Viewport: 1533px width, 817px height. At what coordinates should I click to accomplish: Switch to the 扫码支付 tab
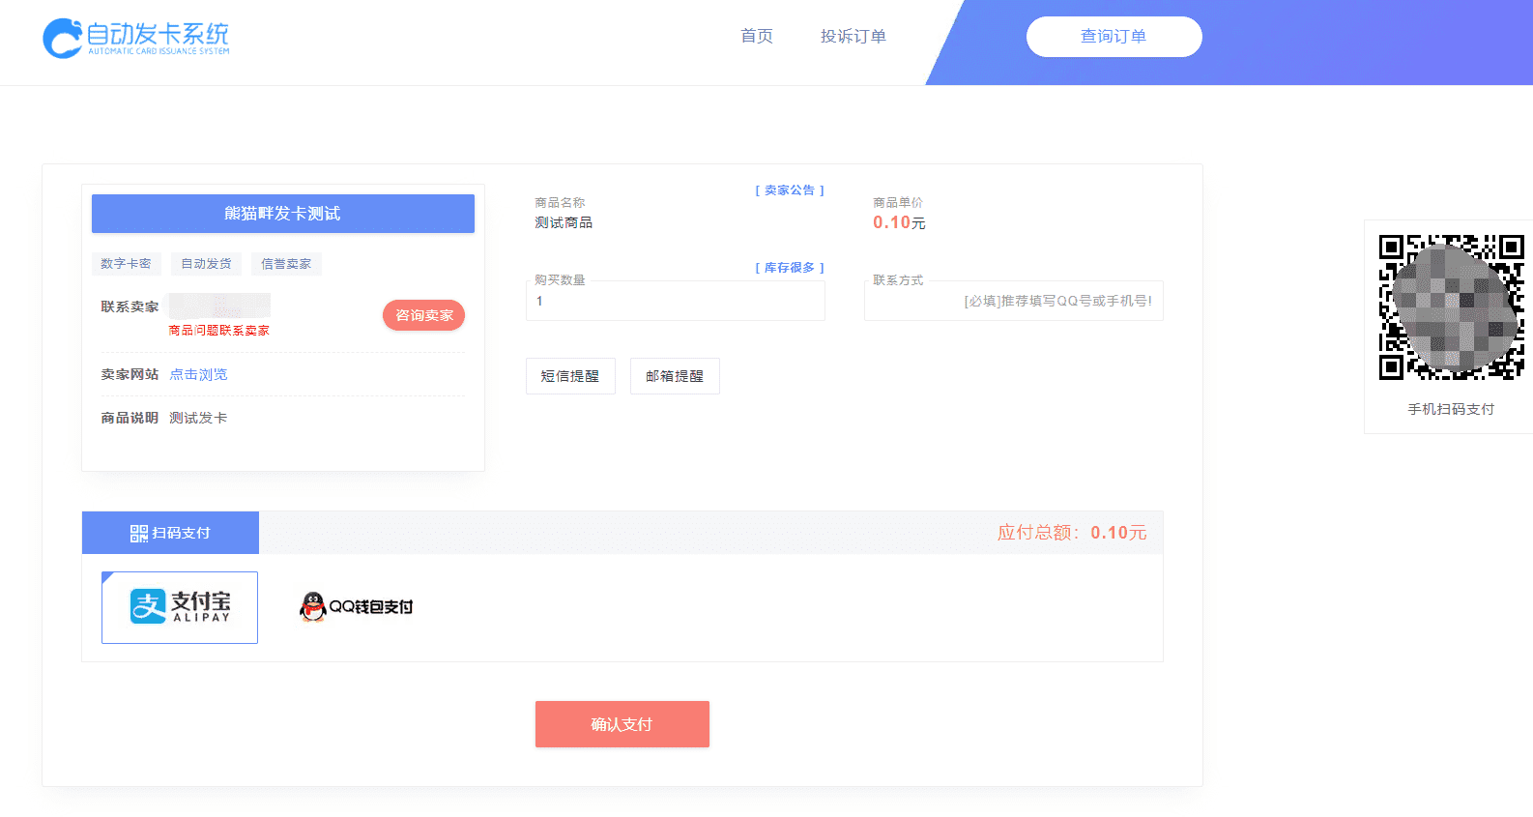(x=170, y=533)
